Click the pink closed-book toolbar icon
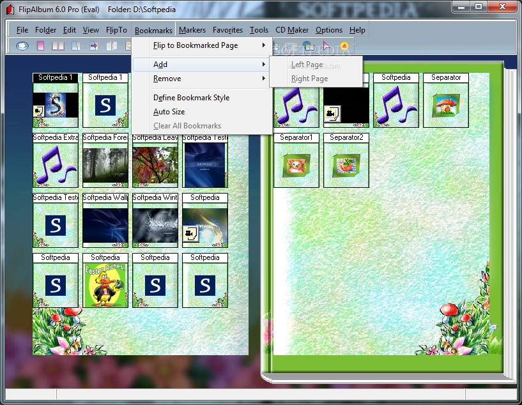This screenshot has width=522, height=405. tap(40, 45)
